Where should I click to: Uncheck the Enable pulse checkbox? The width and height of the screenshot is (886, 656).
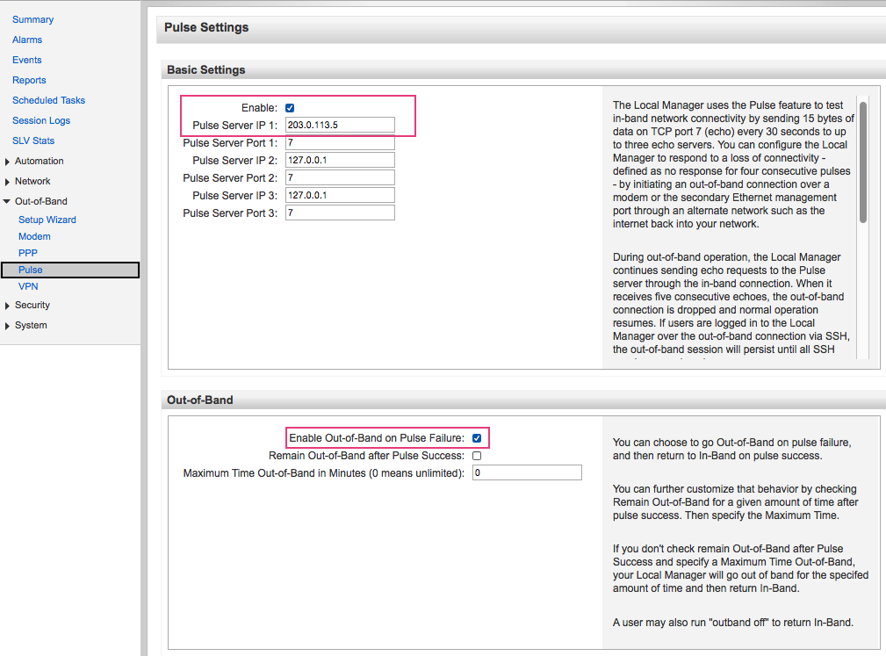290,108
